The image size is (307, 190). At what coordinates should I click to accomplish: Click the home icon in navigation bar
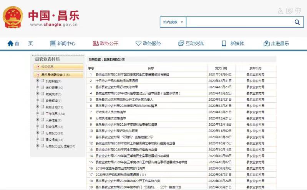click(x=10, y=44)
